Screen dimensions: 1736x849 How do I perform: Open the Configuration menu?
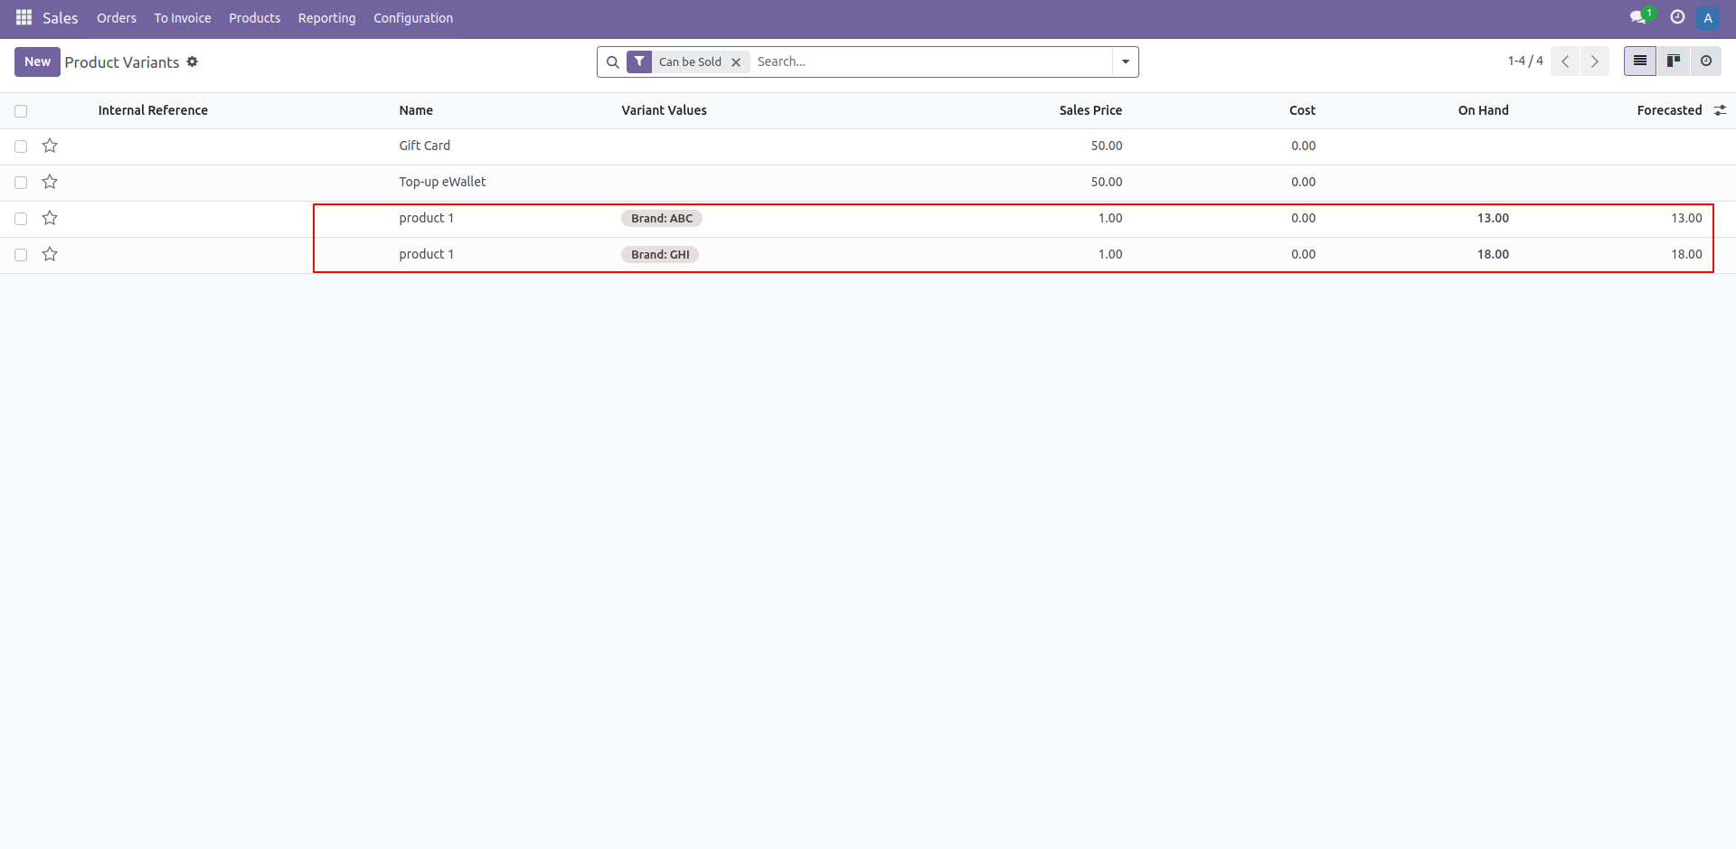click(413, 18)
